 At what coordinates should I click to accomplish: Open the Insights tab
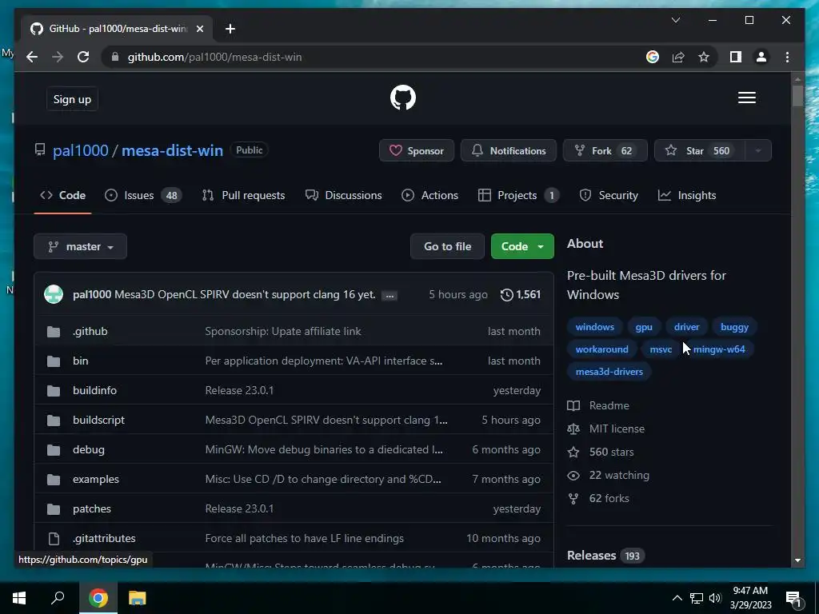687,195
